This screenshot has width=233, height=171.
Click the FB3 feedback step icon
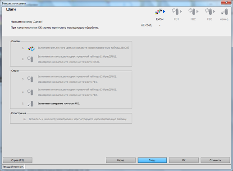210,12
